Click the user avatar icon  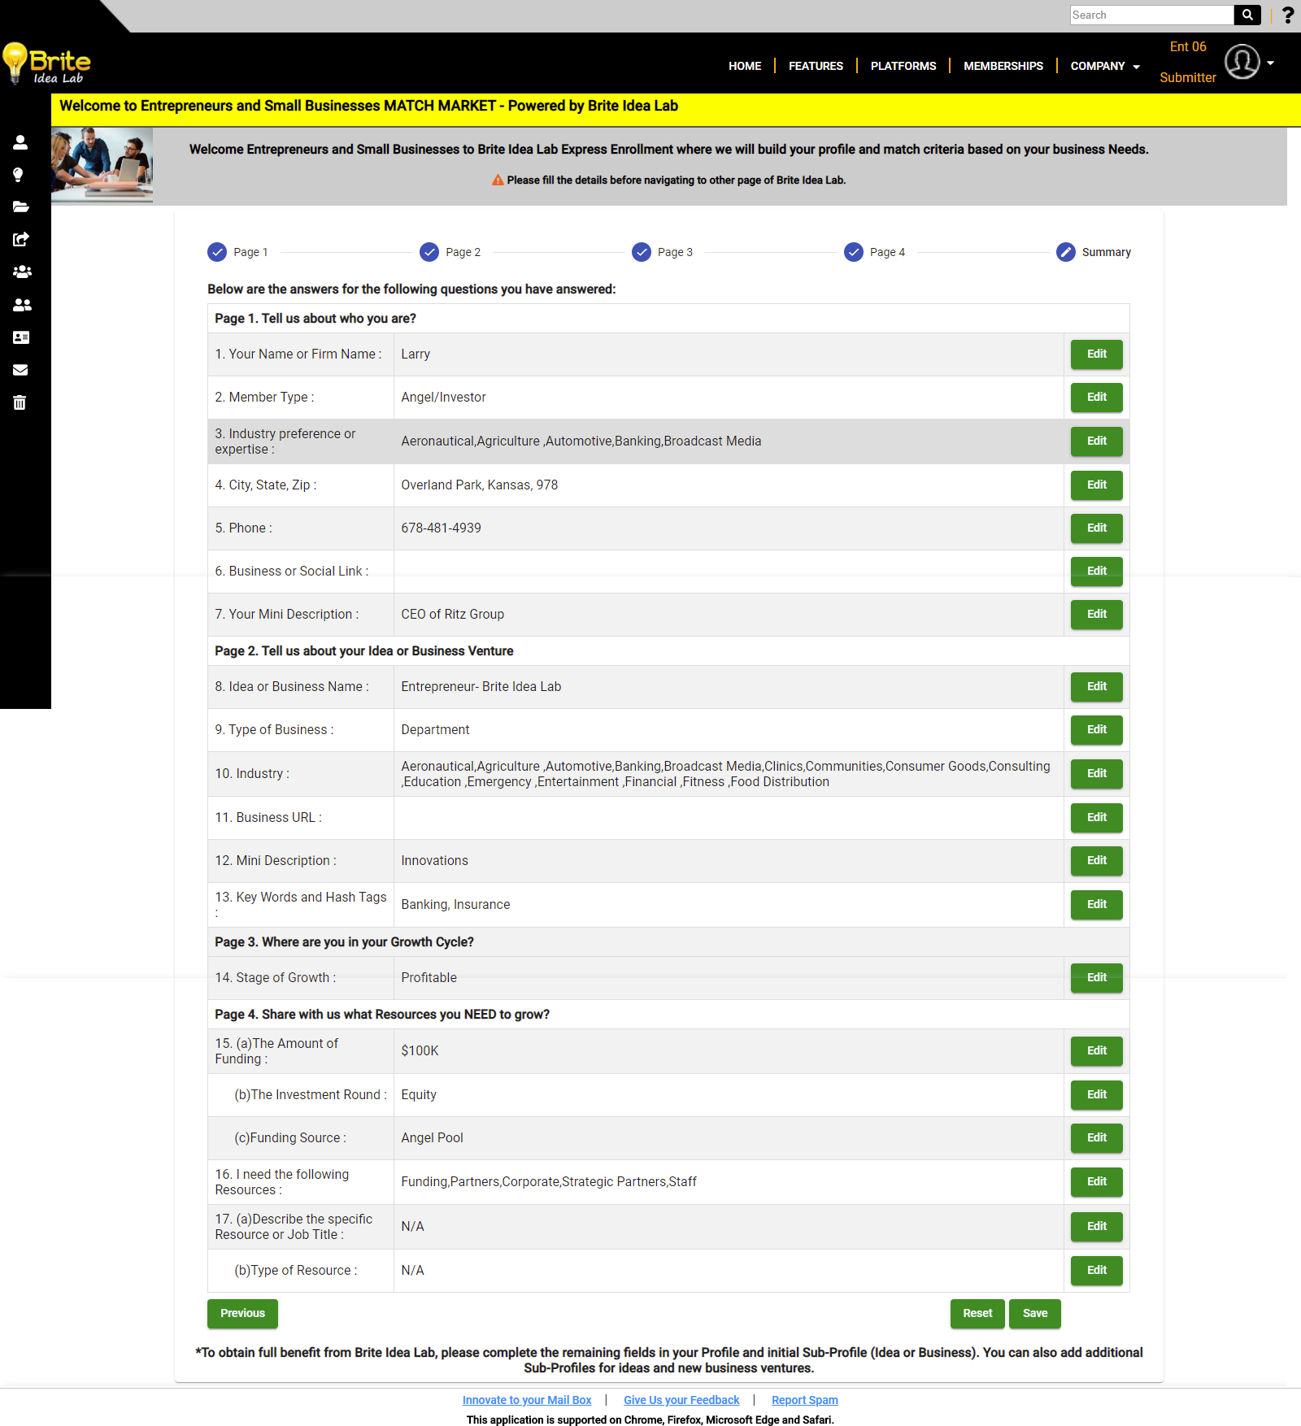click(x=1242, y=63)
